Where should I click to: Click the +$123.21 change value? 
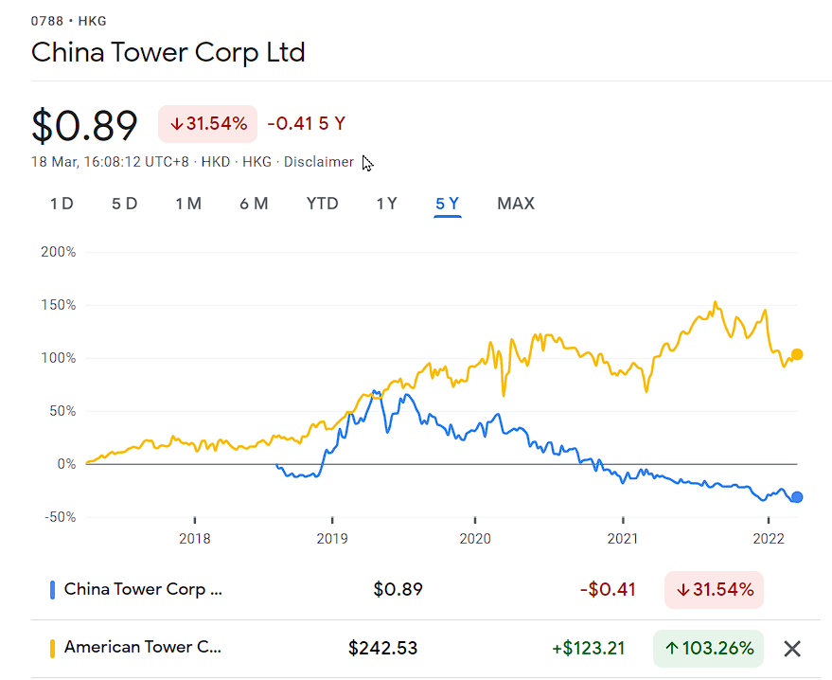pyautogui.click(x=589, y=648)
